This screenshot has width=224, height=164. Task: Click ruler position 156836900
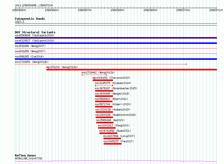[x=150, y=10]
